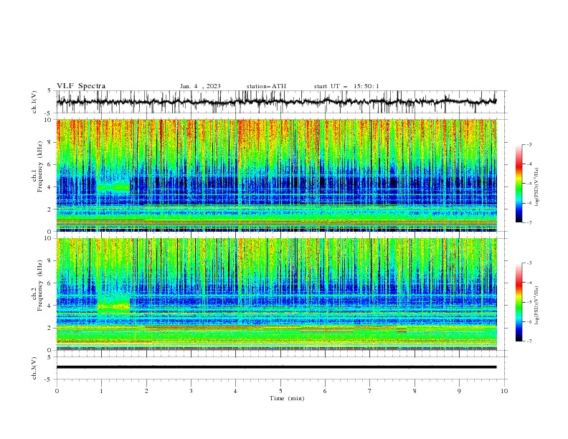Viewport: 568px width, 439px height.
Task: Click time axis tick label "7"
Action: [x=370, y=391]
